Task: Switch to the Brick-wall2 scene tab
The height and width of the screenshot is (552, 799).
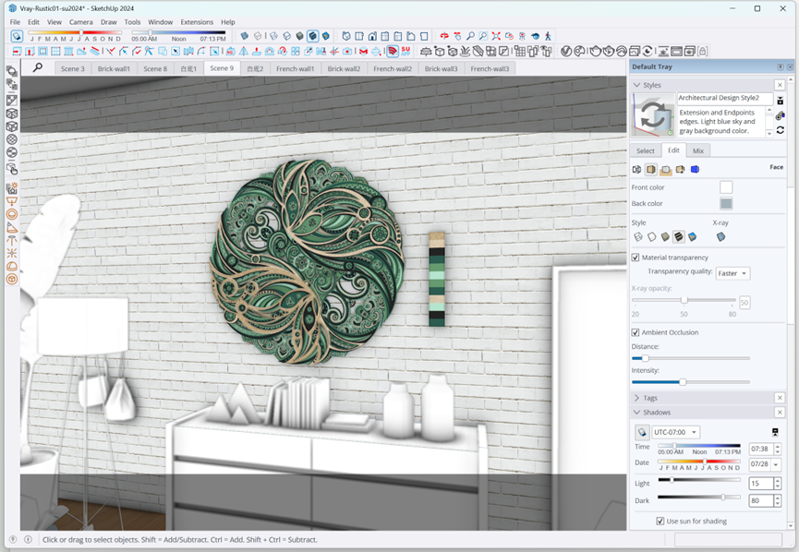Action: tap(344, 68)
